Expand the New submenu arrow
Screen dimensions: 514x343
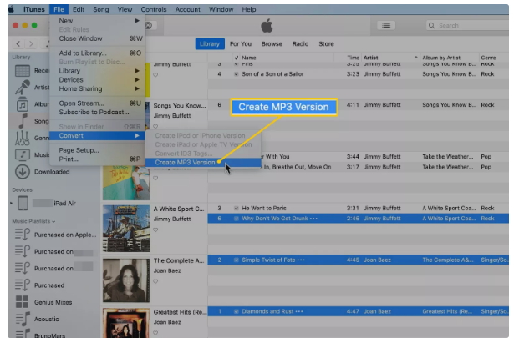[137, 21]
